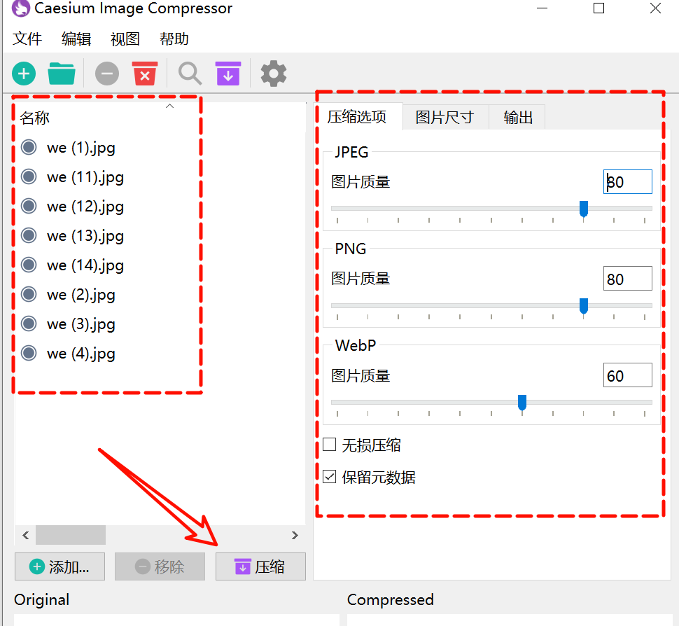Image resolution: width=679 pixels, height=626 pixels.
Task: Sort list by the 名称 column header
Action: pos(34,118)
